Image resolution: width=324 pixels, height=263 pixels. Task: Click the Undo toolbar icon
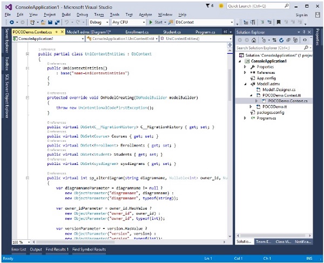[67, 23]
